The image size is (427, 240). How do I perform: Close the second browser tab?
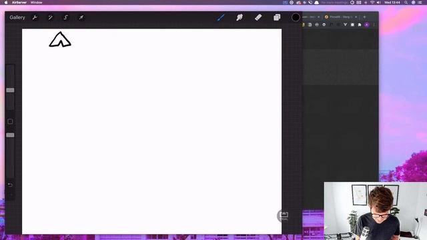pos(356,17)
